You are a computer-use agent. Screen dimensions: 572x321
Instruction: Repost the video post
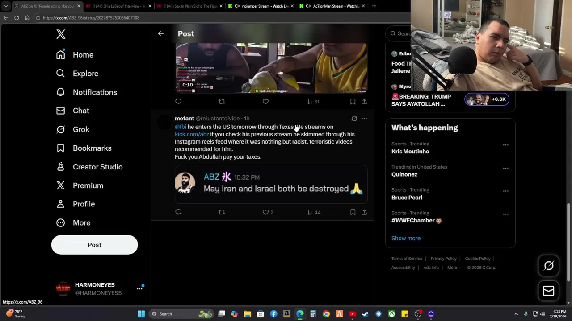tap(222, 102)
